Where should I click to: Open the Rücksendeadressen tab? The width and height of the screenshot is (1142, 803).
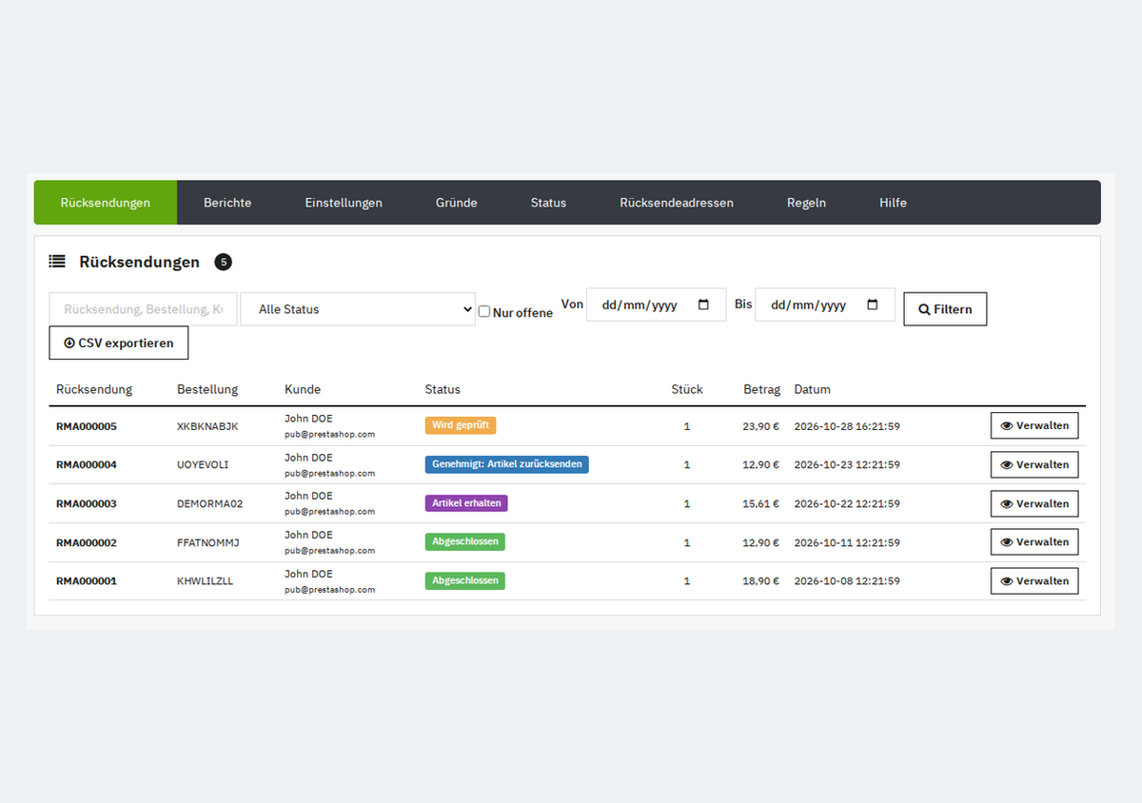[x=677, y=203]
